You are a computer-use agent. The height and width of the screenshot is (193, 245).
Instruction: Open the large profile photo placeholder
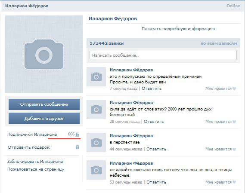pos(44,54)
